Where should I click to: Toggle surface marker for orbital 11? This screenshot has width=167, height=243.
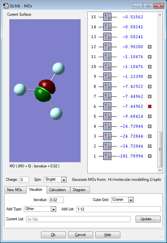coord(150,57)
